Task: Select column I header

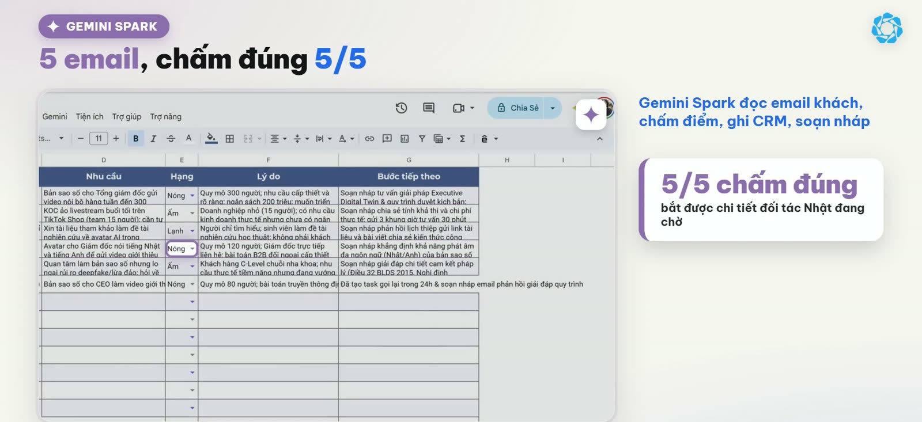Action: (x=563, y=160)
